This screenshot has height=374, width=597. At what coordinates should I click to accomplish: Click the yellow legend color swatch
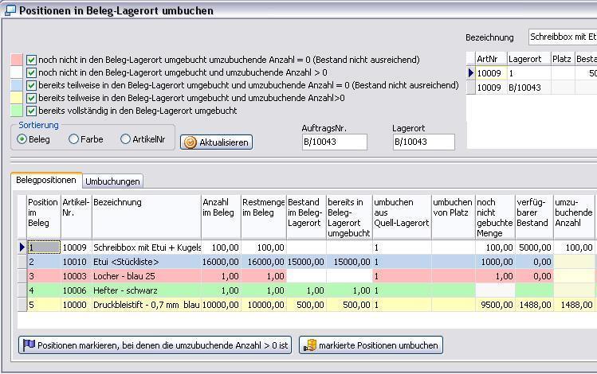pyautogui.click(x=17, y=98)
